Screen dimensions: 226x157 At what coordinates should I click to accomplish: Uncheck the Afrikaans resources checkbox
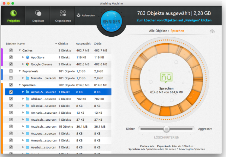coord(11,99)
